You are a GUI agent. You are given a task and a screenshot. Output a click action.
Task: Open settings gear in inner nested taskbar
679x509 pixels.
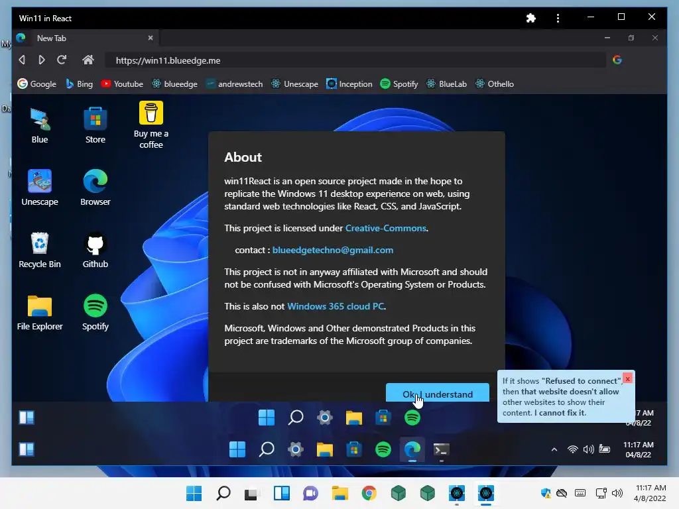(x=325, y=418)
